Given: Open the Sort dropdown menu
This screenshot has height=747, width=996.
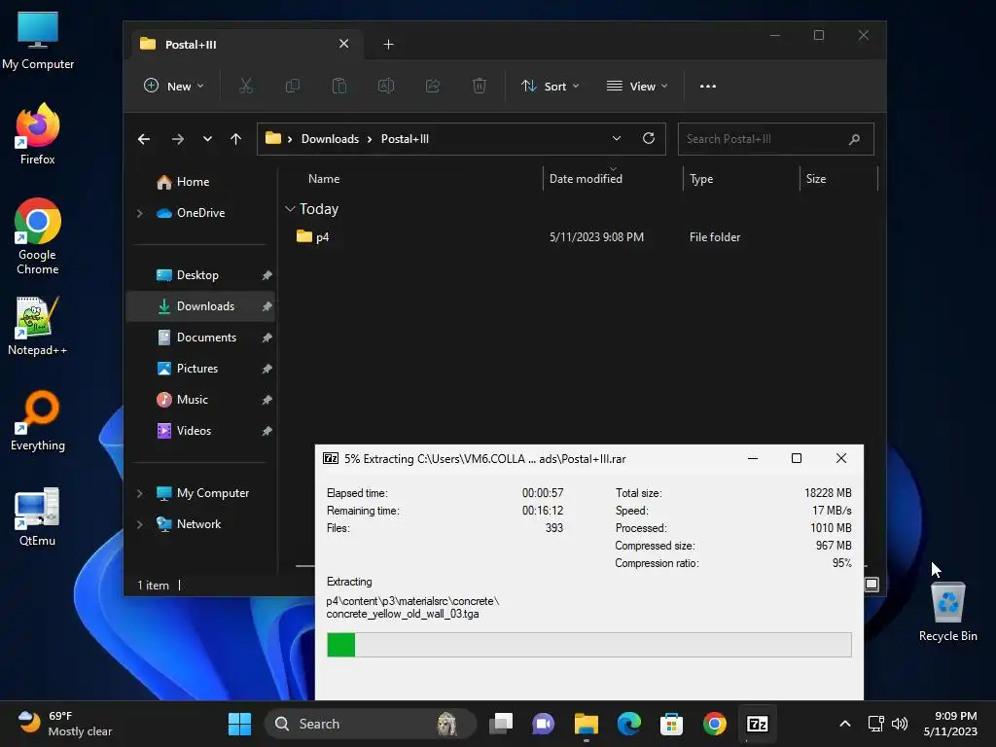Looking at the screenshot, I should coord(551,86).
